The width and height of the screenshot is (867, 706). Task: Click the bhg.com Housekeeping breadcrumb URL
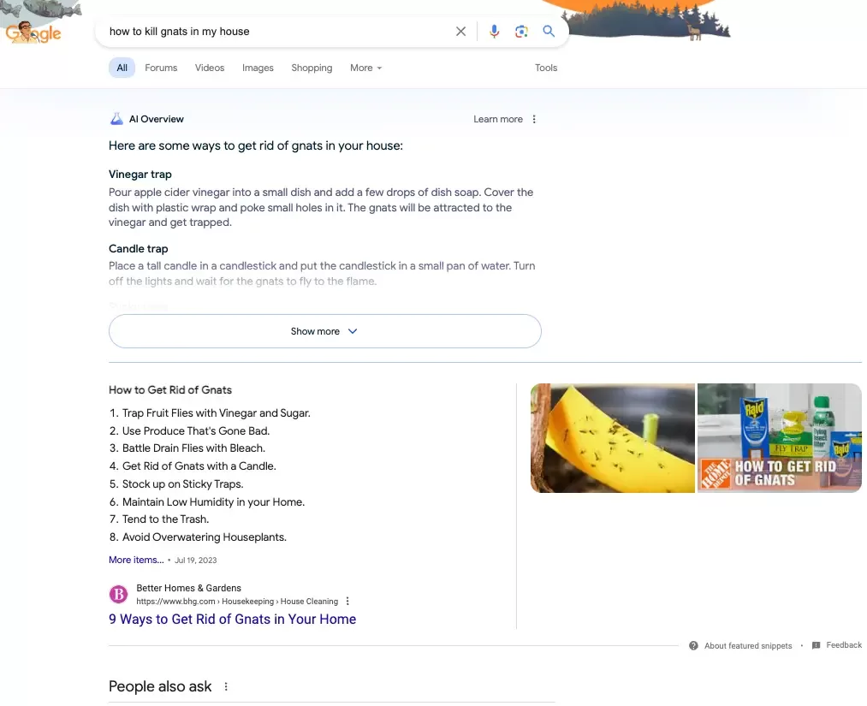[237, 601]
